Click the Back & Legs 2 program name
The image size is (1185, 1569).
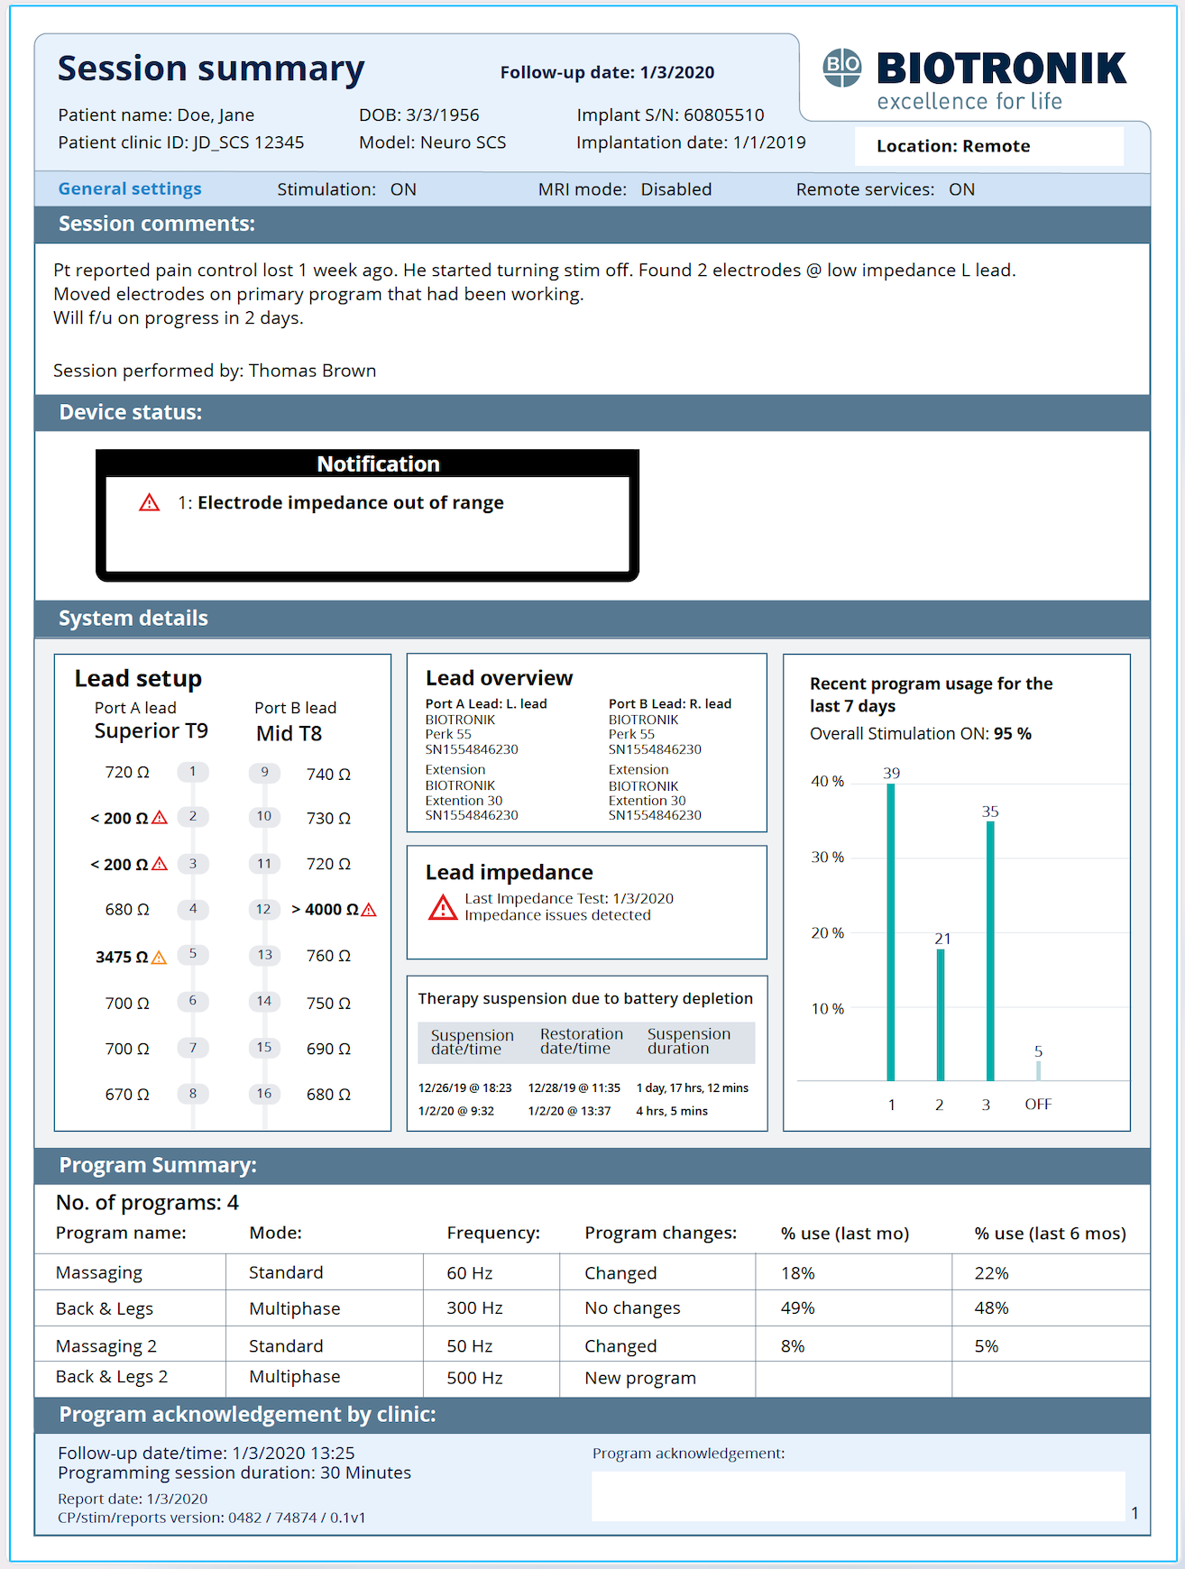pyautogui.click(x=112, y=1377)
